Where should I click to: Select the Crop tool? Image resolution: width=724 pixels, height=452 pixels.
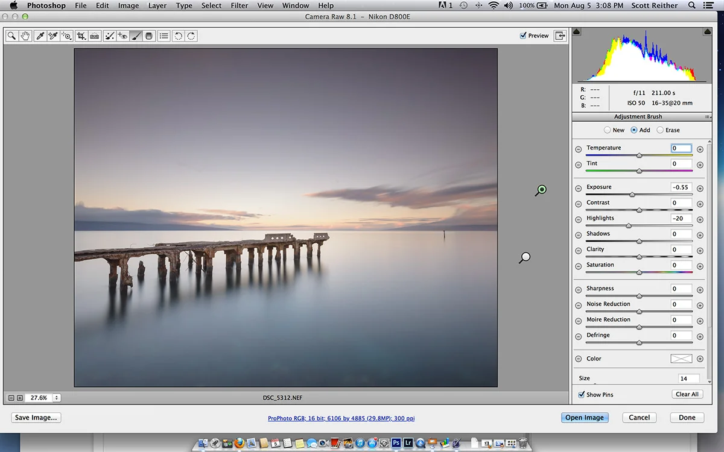point(81,36)
